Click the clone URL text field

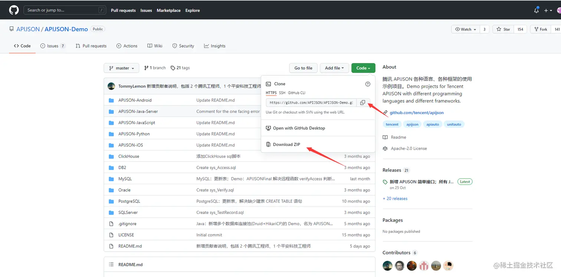pyautogui.click(x=311, y=102)
